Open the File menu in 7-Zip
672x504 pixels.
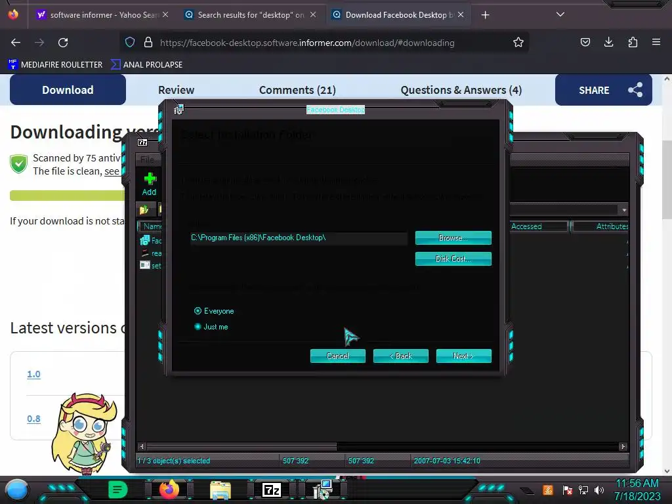pyautogui.click(x=147, y=159)
